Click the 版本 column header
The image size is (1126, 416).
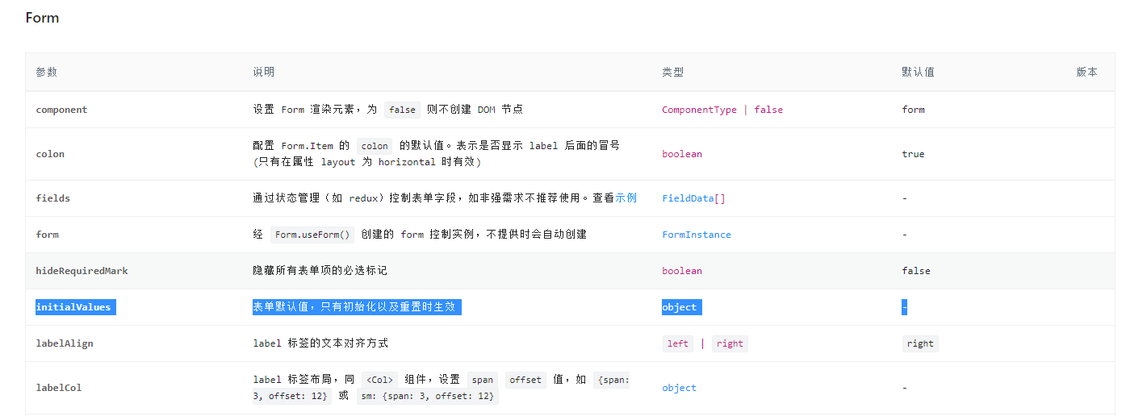pos(1086,72)
